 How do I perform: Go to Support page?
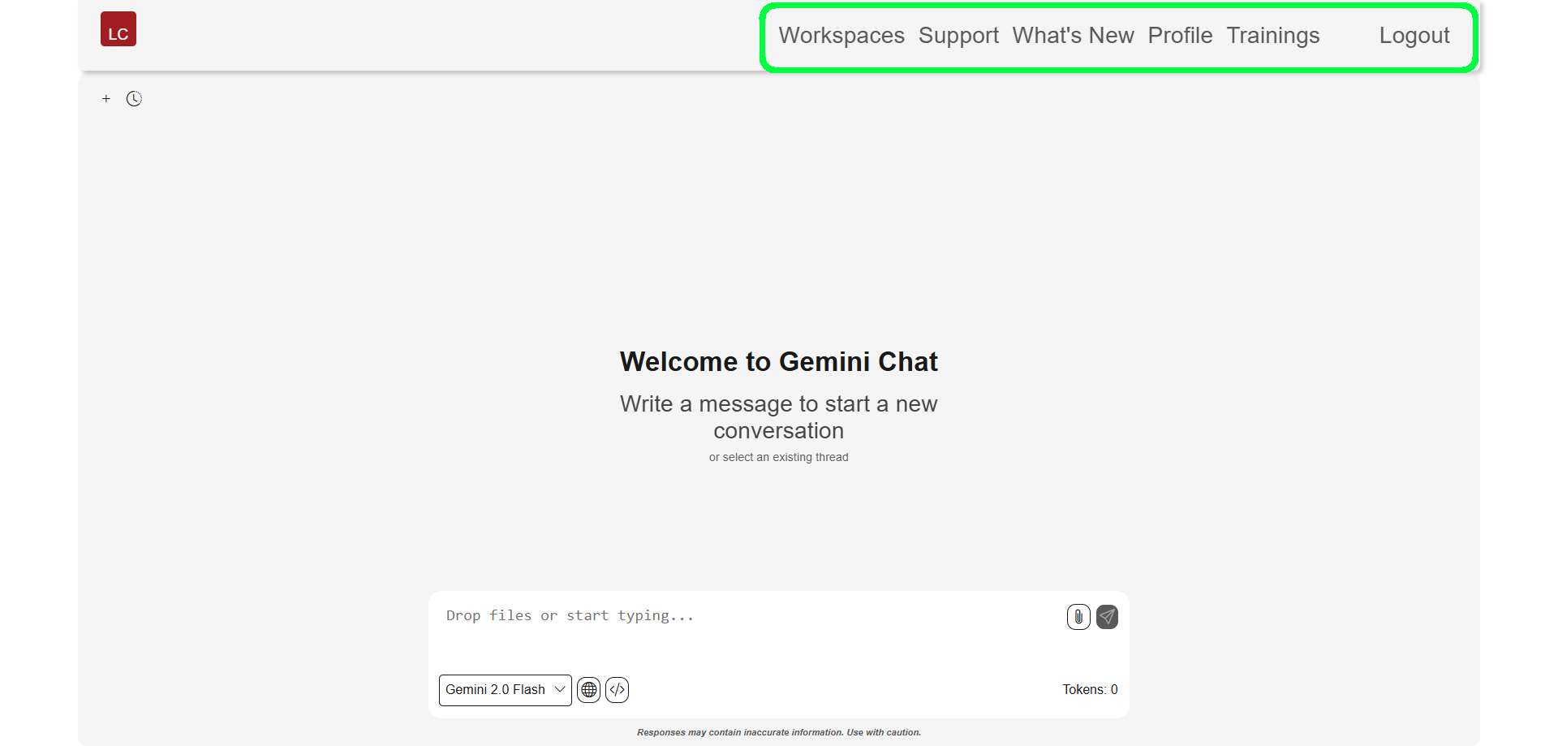point(958,36)
